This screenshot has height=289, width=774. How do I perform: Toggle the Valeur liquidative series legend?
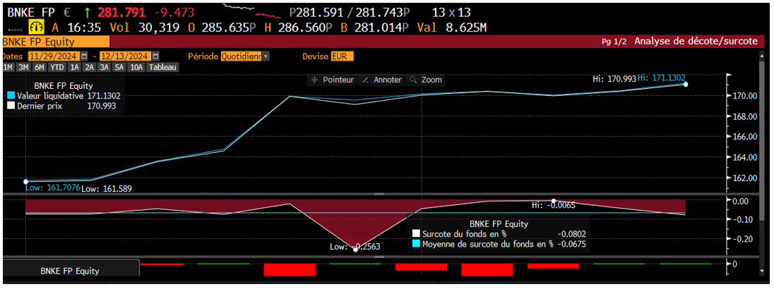tap(11, 95)
